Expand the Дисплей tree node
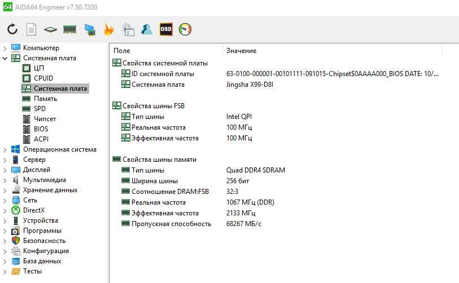The image size is (459, 283). (x=5, y=170)
